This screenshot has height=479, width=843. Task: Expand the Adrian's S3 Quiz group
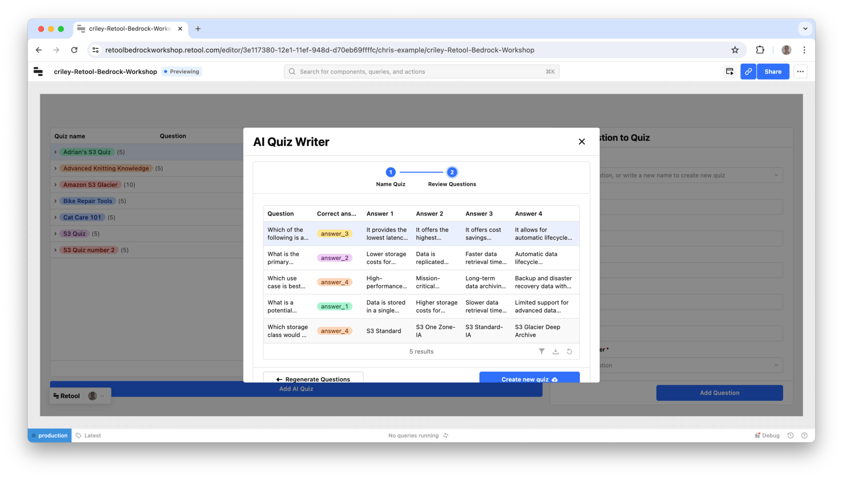pyautogui.click(x=55, y=152)
